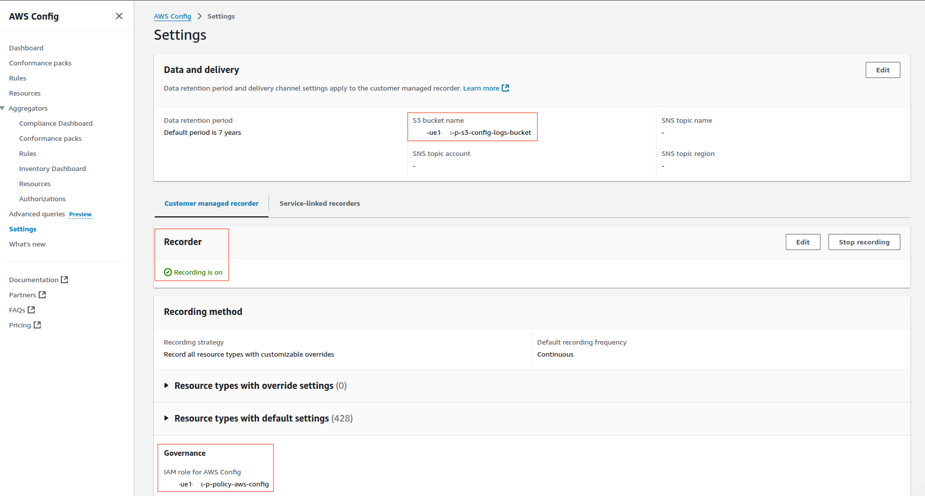Open the Documentation external link icon
The height and width of the screenshot is (496, 925).
pos(64,279)
